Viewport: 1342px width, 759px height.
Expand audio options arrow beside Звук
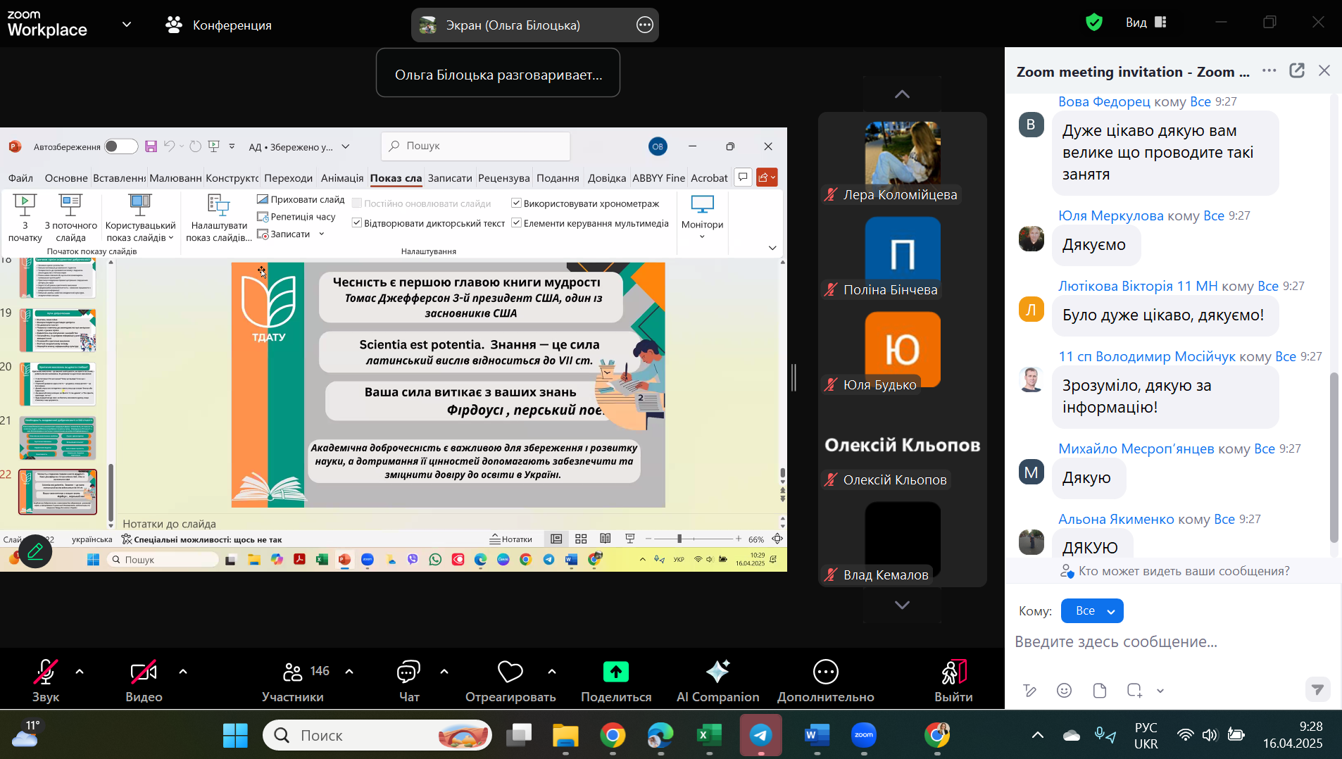point(80,672)
